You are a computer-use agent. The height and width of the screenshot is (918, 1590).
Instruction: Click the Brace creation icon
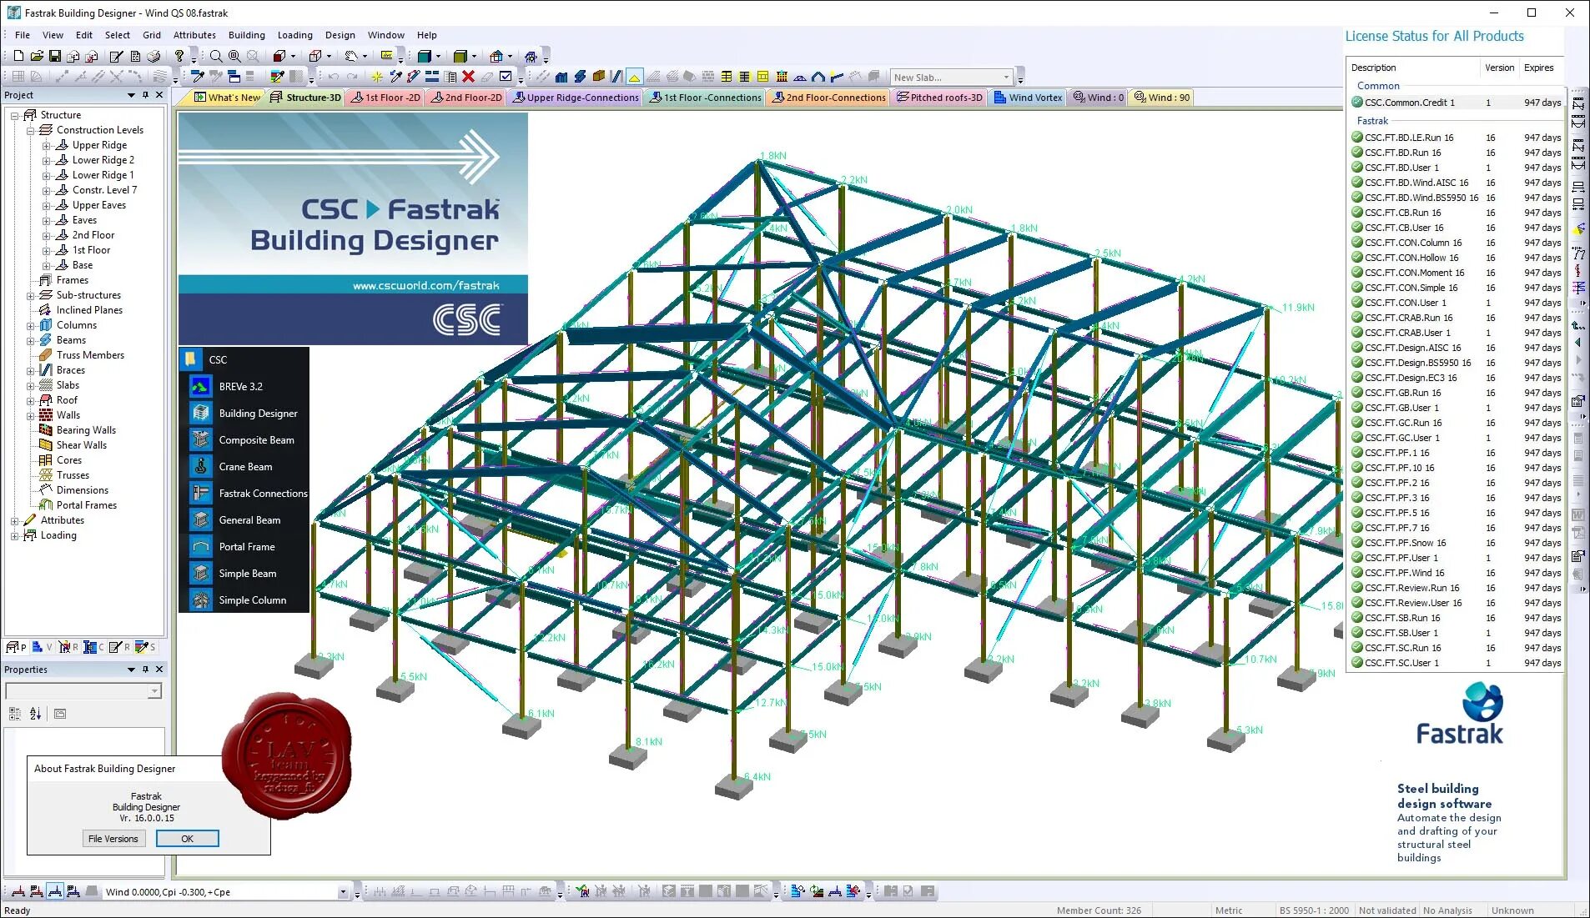click(616, 77)
